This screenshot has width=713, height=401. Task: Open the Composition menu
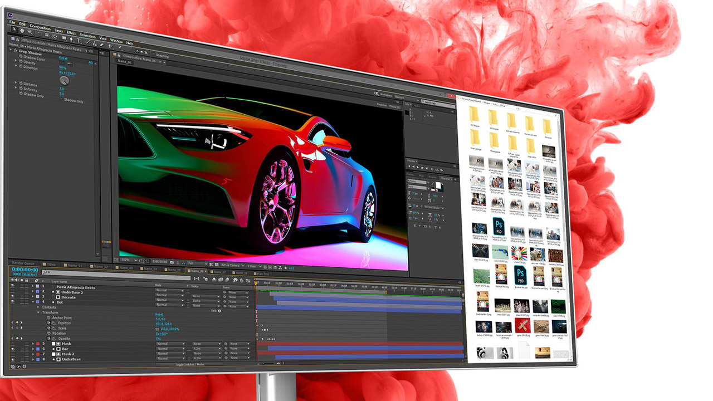click(x=40, y=27)
